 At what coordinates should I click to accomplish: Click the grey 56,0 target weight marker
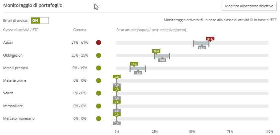point(202,47)
